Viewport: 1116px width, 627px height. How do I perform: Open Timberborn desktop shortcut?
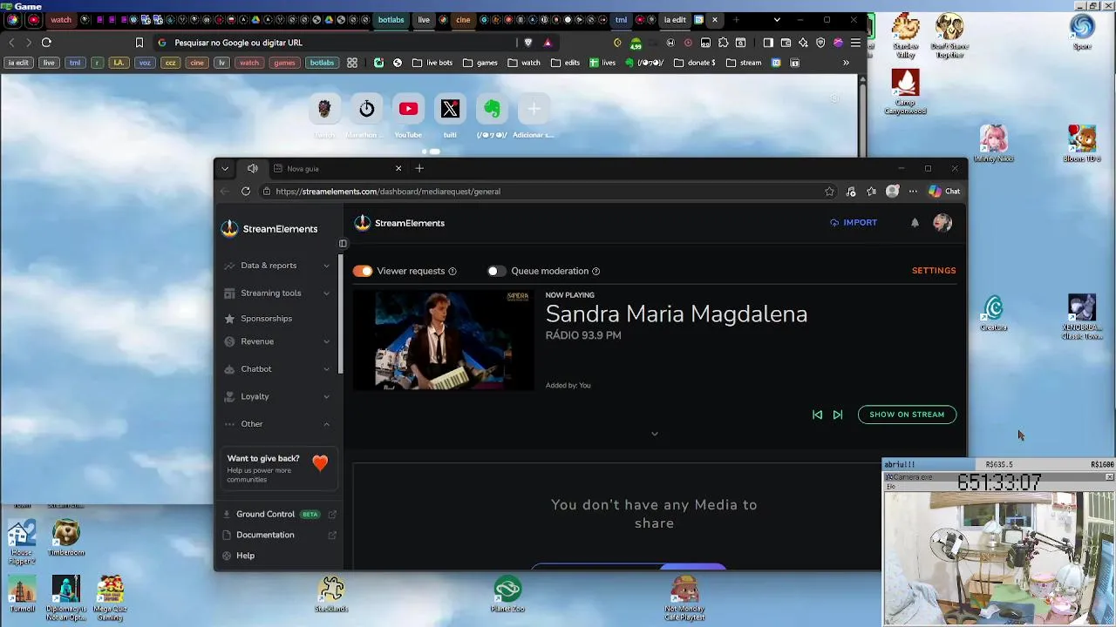tap(66, 538)
